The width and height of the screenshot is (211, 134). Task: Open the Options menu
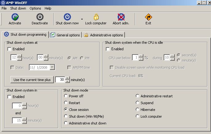coord(35,8)
